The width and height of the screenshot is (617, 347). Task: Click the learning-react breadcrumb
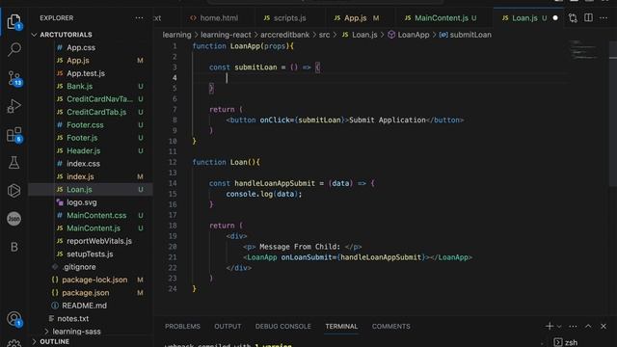pos(226,35)
